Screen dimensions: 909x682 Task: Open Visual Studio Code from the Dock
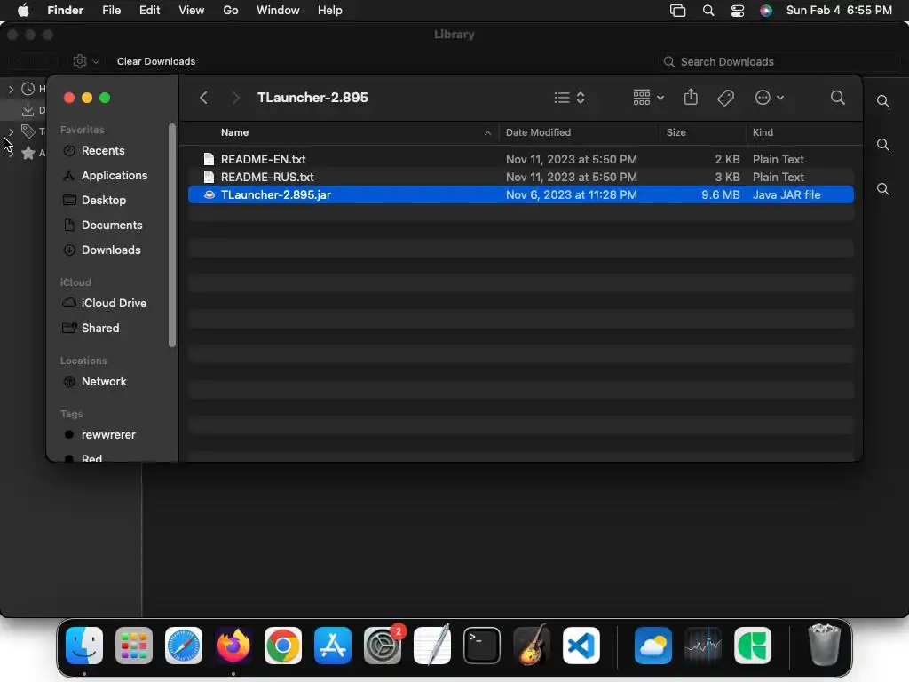point(581,646)
